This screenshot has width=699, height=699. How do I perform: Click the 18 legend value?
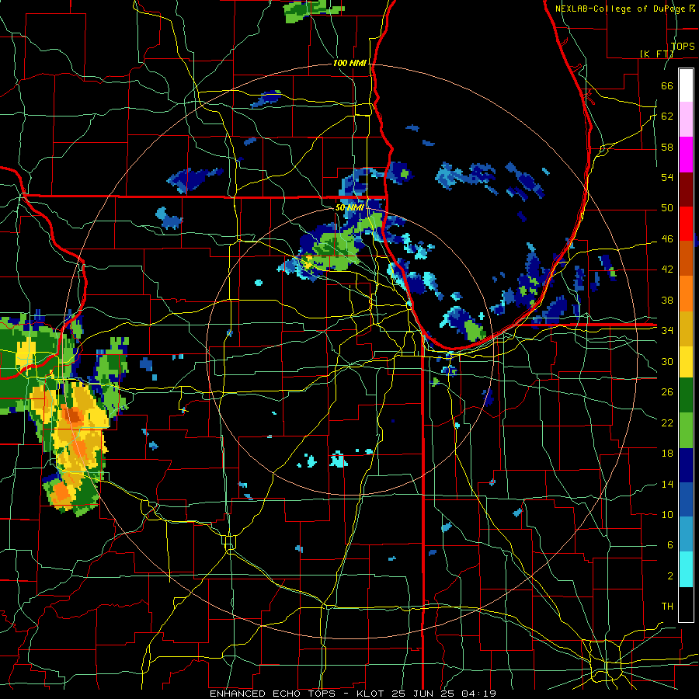click(x=667, y=454)
